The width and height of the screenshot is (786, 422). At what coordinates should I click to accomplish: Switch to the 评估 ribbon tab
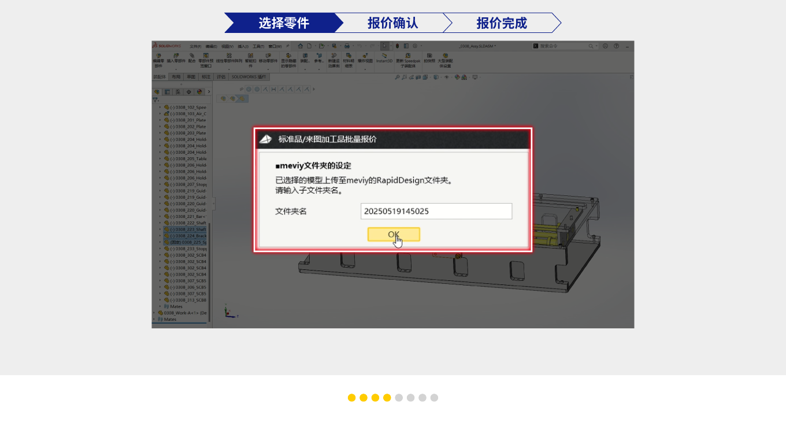[221, 76]
